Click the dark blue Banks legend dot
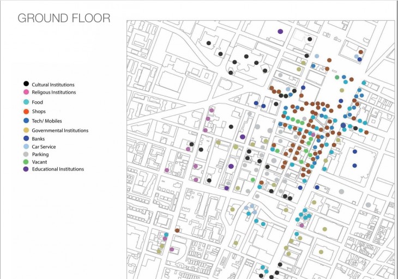Viewport: 398px width, 279px height. 26,139
